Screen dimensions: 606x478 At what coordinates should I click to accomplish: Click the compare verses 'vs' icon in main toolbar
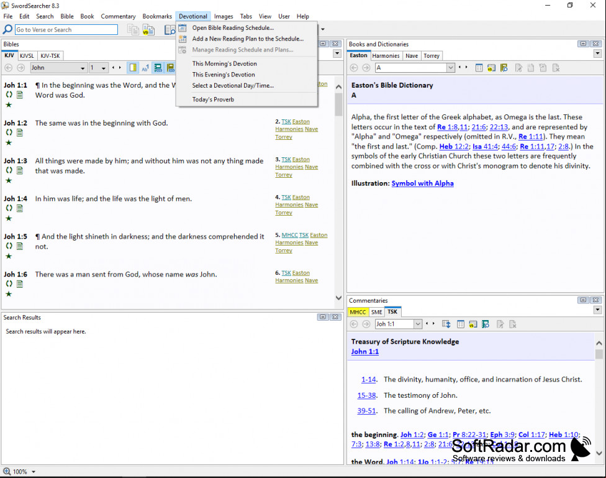148,29
